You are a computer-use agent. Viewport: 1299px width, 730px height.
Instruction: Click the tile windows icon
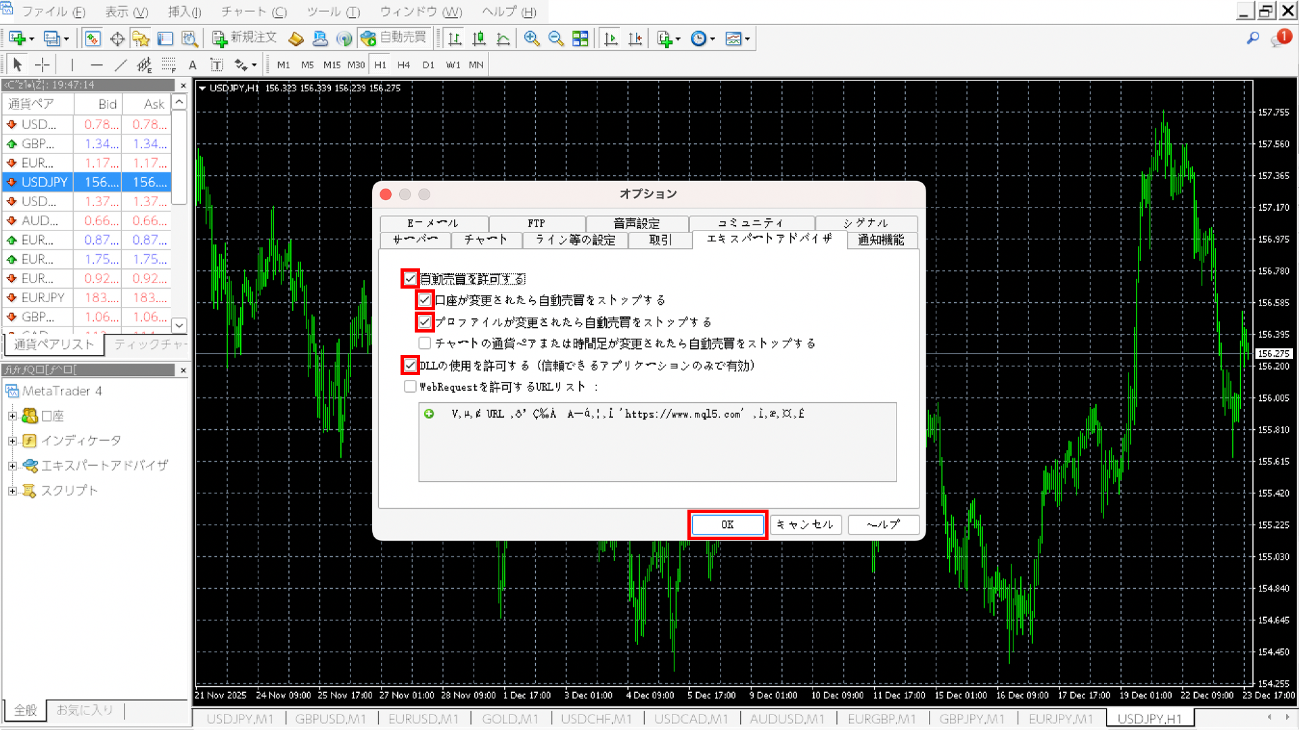[580, 39]
